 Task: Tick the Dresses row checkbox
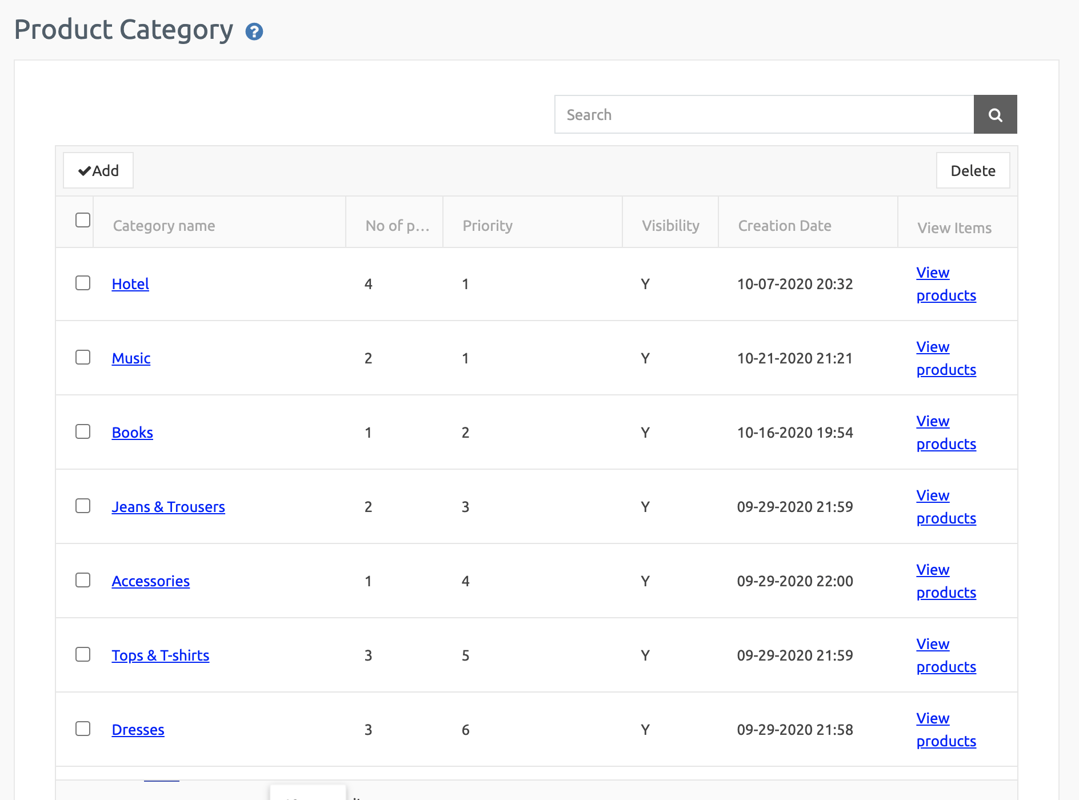coord(83,729)
